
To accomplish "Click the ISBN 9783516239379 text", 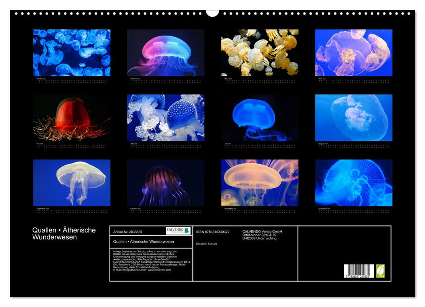I will pyautogui.click(x=213, y=232).
